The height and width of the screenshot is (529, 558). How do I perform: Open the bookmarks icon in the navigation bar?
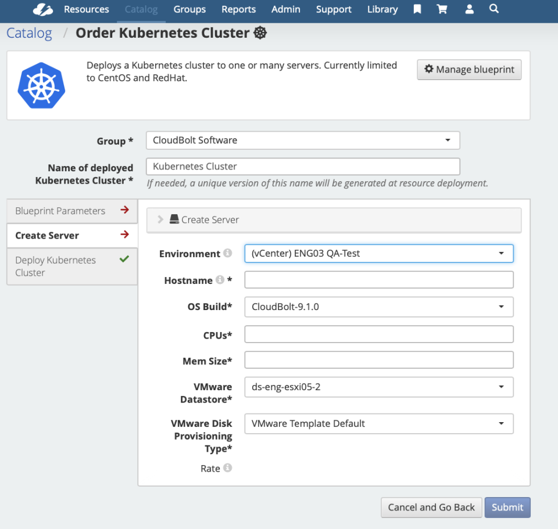click(x=417, y=9)
